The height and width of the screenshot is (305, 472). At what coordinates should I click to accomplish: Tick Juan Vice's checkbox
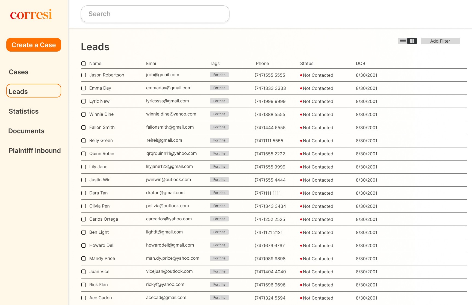(x=84, y=272)
